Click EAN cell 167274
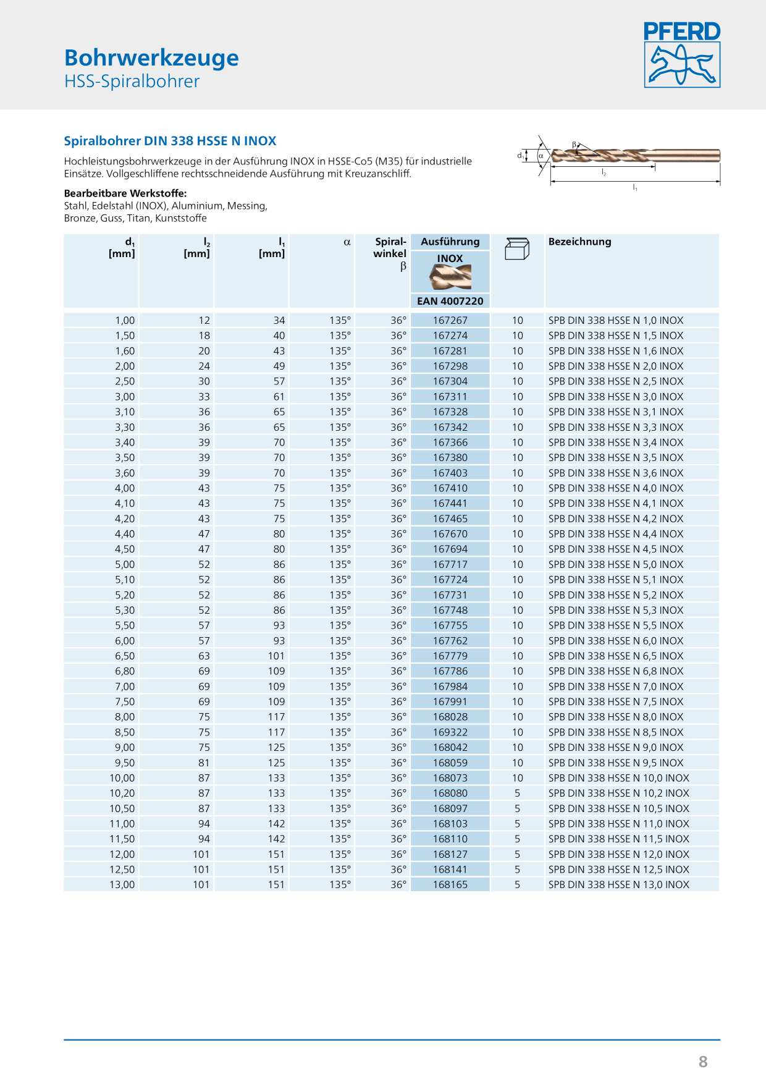 coord(450,336)
